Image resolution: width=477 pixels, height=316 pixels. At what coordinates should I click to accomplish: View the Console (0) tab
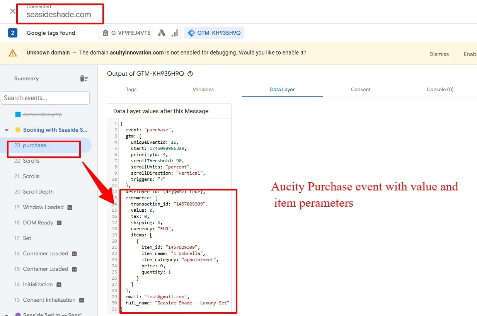tap(440, 89)
